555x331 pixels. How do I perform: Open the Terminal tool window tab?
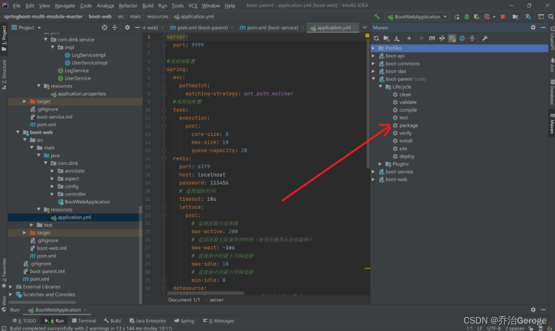(x=84, y=321)
